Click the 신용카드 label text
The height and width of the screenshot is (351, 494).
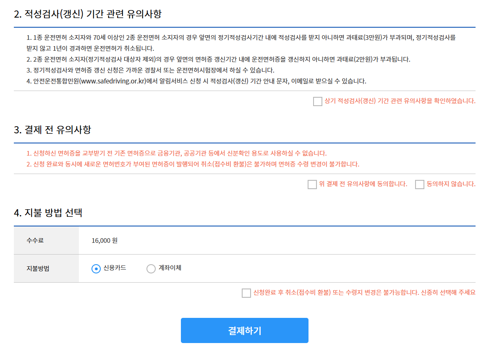113,268
